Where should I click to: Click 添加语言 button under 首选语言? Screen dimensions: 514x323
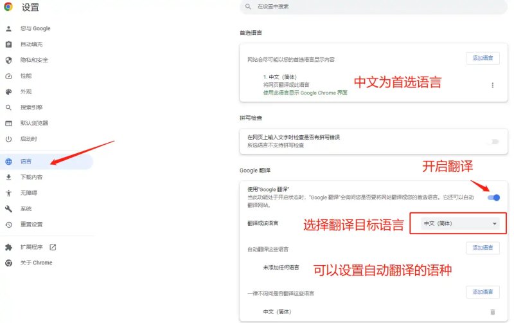[483, 58]
